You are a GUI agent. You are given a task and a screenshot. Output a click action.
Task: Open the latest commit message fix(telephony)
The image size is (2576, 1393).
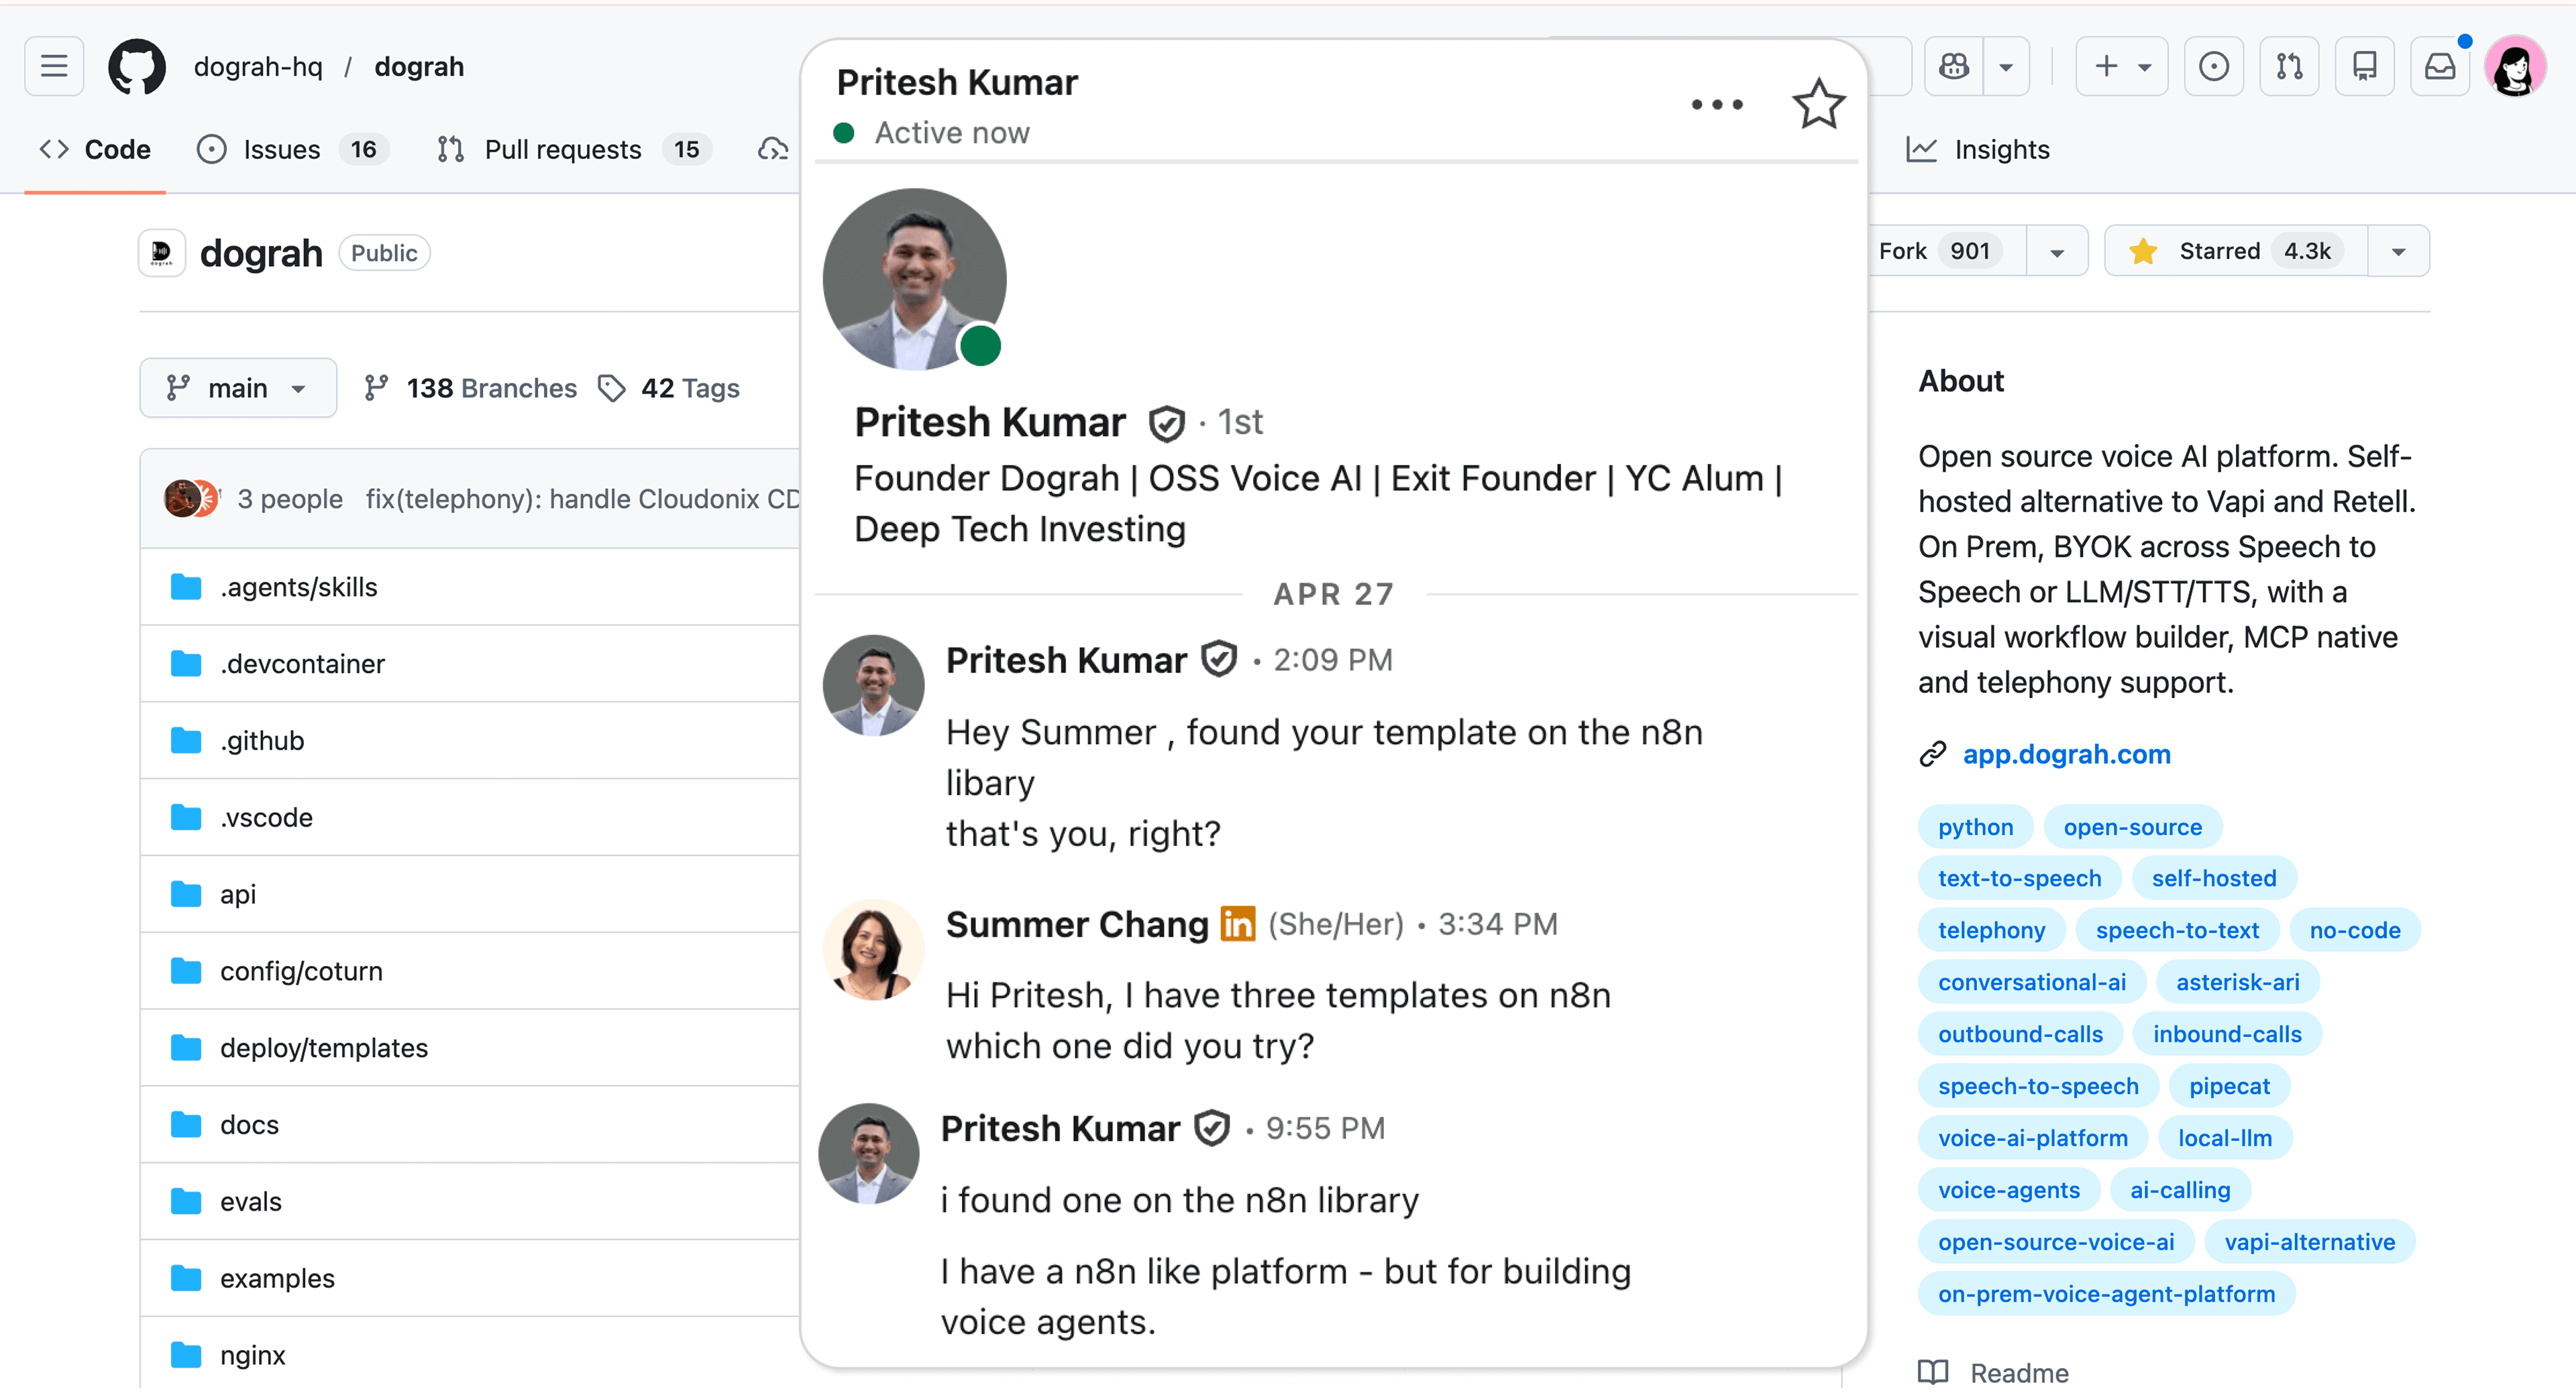point(582,499)
